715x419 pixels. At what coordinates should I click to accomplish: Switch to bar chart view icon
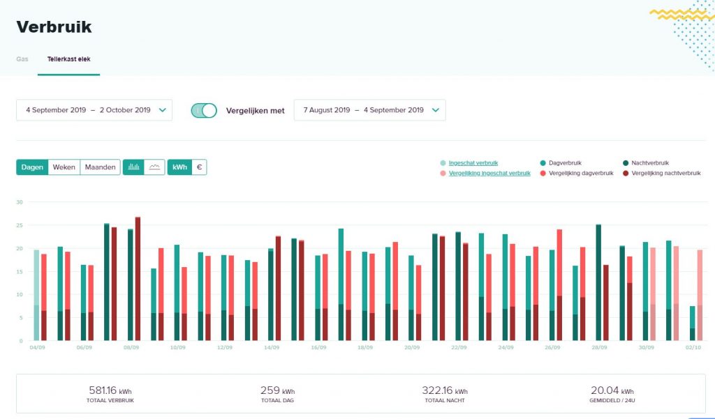134,167
